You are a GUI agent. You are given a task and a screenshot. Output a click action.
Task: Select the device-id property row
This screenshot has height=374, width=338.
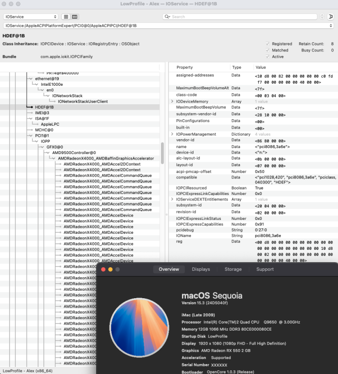point(253,153)
